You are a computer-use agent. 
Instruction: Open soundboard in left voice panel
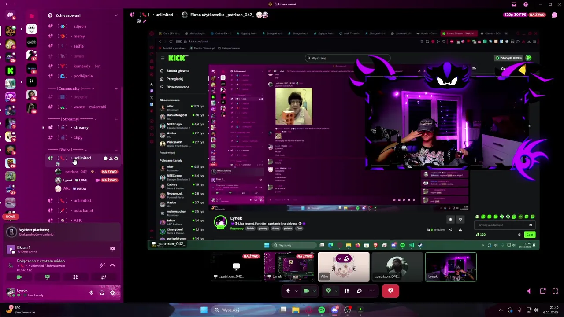104,277
